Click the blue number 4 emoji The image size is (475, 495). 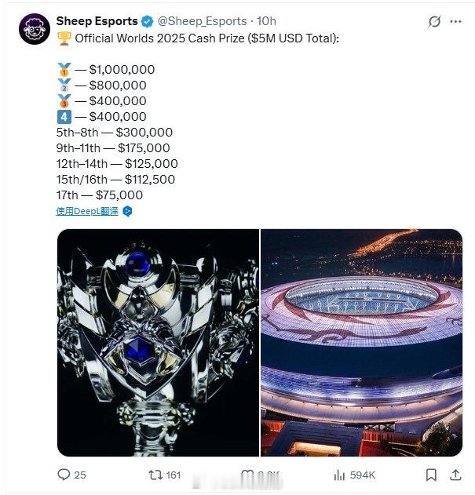coord(64,117)
